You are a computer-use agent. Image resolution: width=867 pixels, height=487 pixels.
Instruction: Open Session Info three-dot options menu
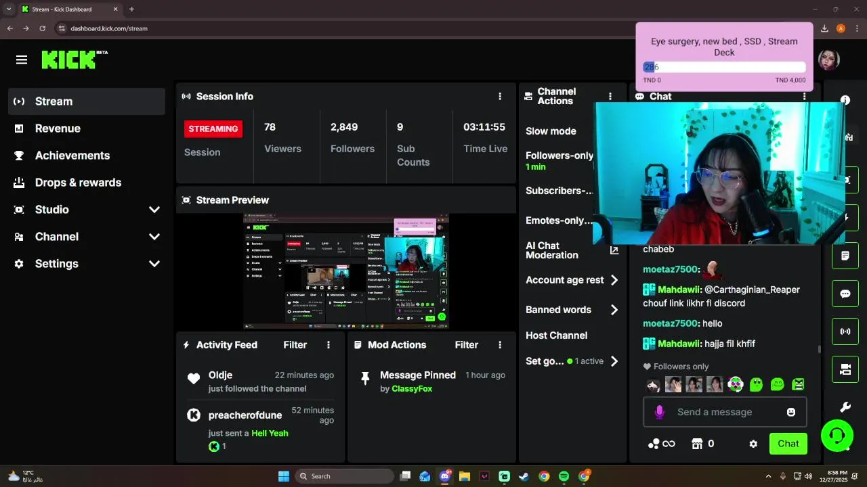pyautogui.click(x=500, y=97)
